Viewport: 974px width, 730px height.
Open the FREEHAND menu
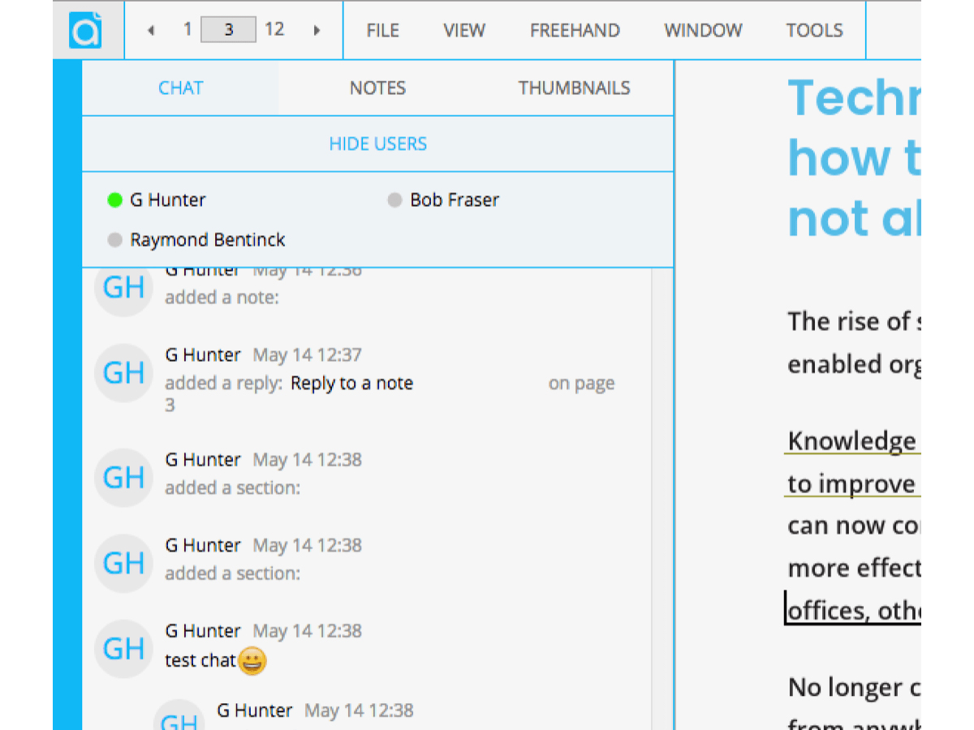575,31
